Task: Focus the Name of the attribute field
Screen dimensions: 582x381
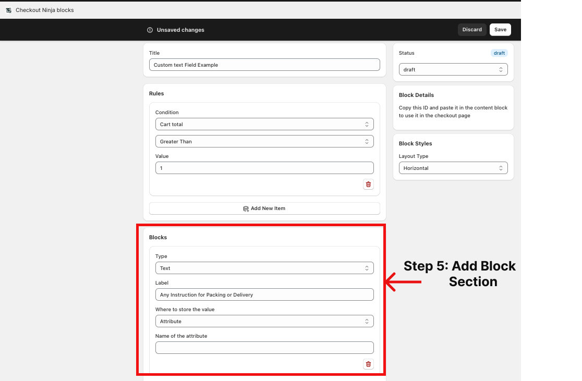Action: pyautogui.click(x=264, y=348)
